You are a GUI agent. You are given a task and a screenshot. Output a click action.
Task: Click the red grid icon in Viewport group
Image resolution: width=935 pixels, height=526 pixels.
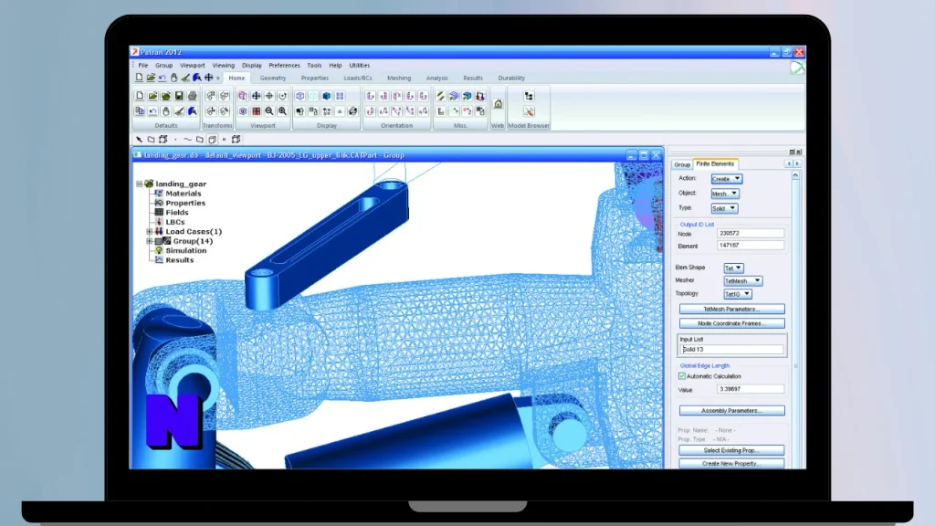256,110
